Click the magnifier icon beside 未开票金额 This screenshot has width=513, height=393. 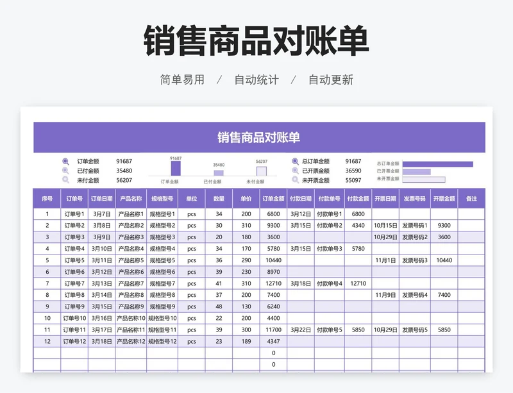tap(295, 180)
